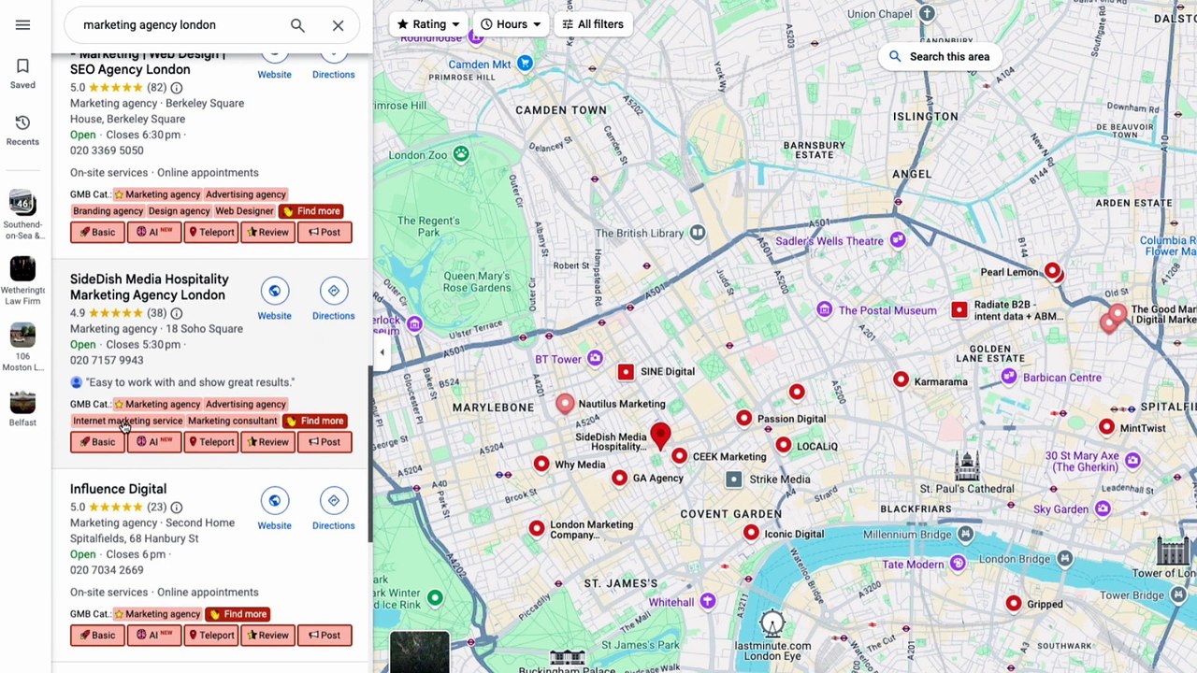1197x673 pixels.
Task: Click the London Zoo map icon
Action: coord(460,154)
